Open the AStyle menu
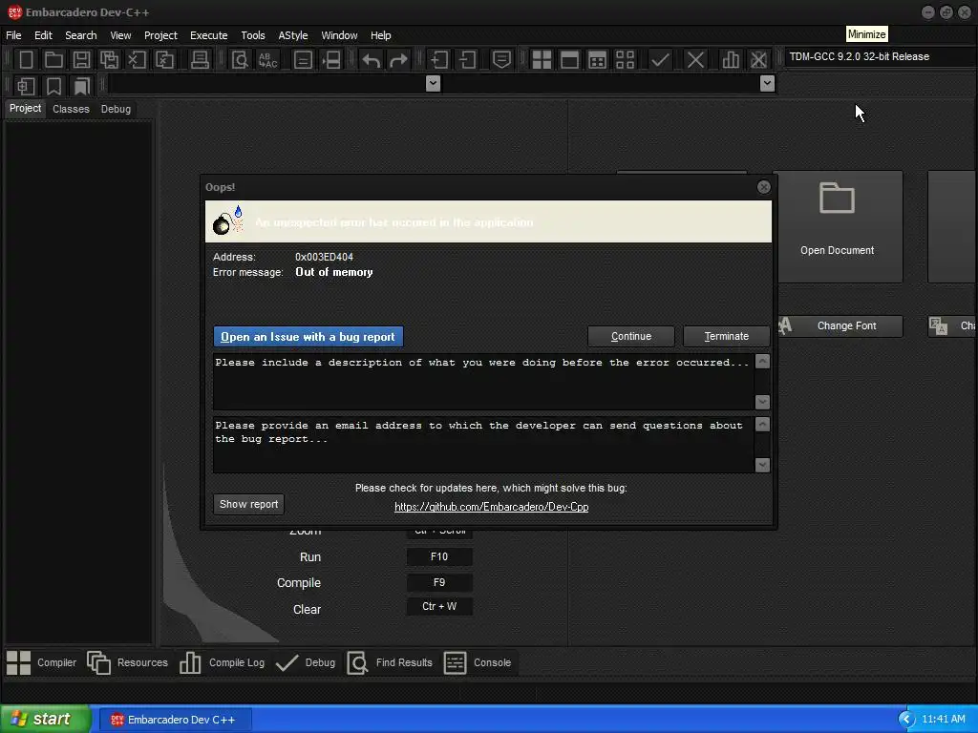Viewport: 978px width, 733px height. [293, 35]
